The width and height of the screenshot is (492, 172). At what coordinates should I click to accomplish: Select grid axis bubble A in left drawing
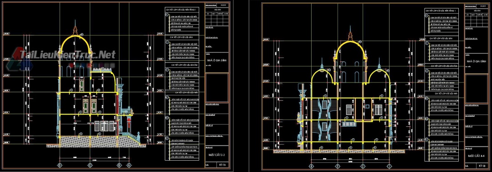[128, 166]
